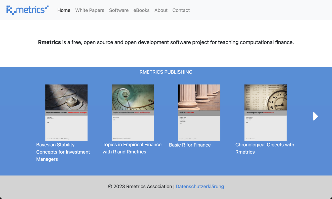Image resolution: width=332 pixels, height=199 pixels.
Task: Click the bold Rmetrics word in the tagline
Action: pos(49,42)
